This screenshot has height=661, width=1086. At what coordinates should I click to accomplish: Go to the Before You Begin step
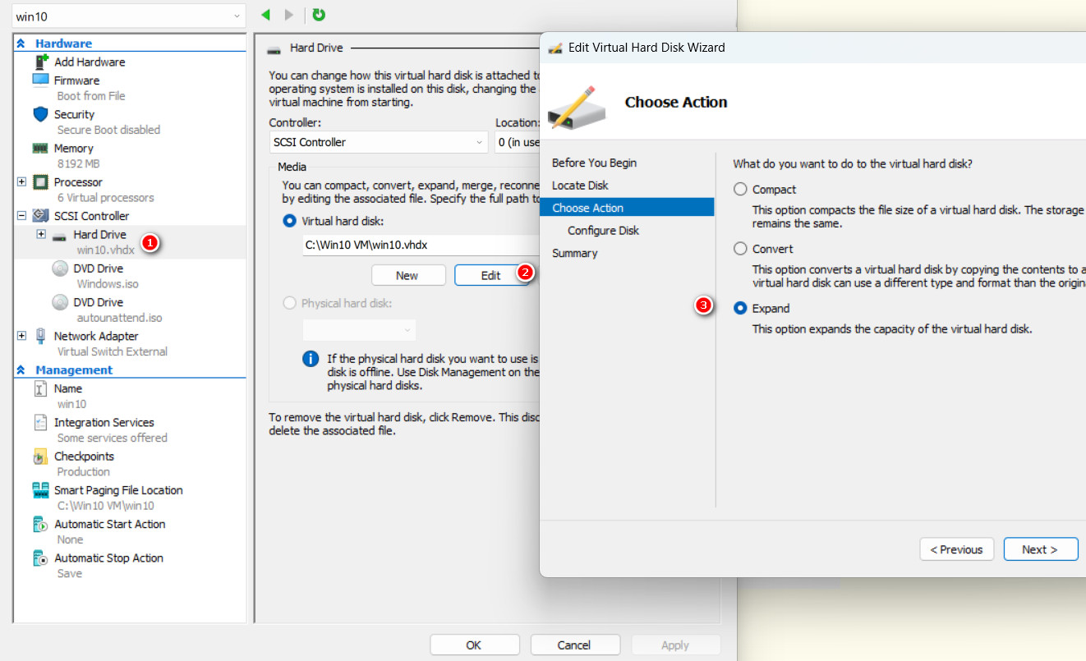[594, 163]
